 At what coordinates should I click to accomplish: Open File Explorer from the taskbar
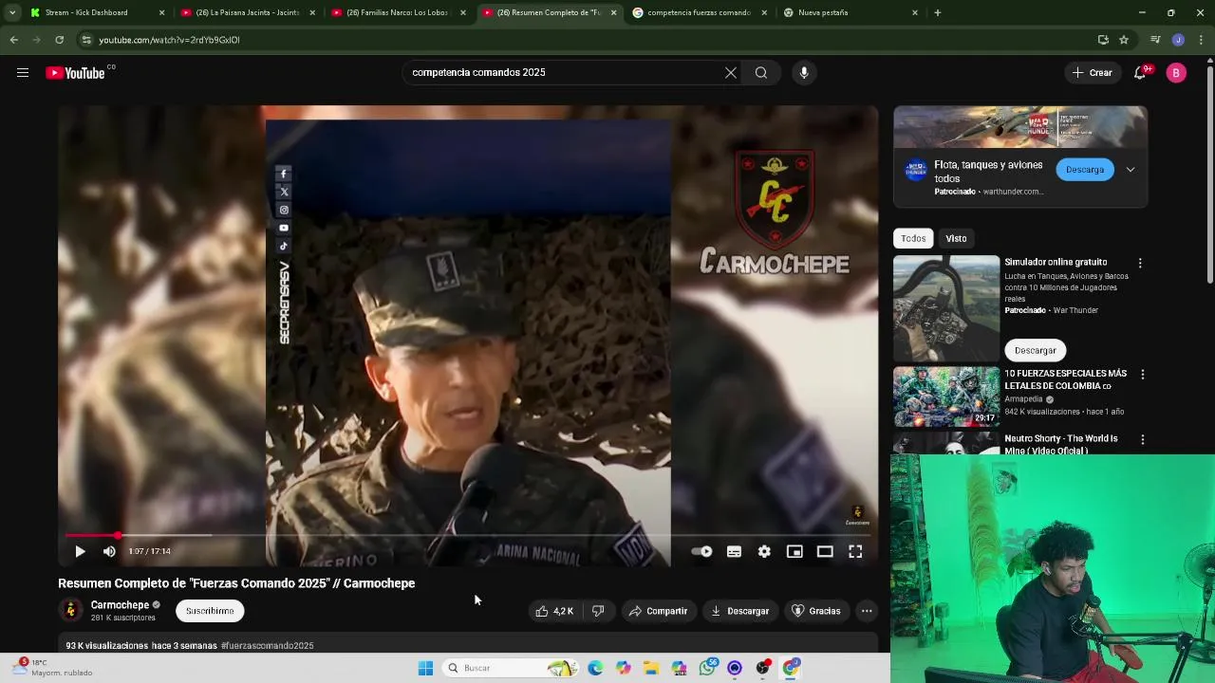pos(651,668)
